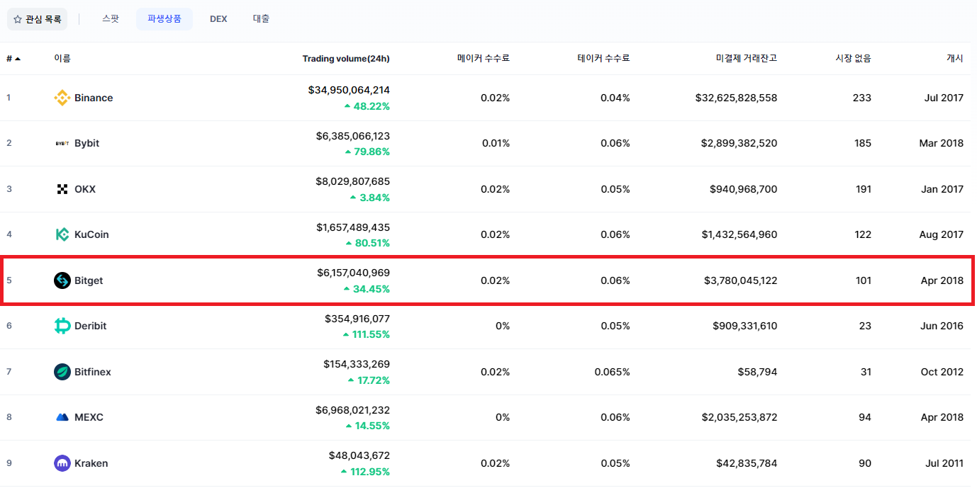977x488 pixels.
Task: Click the Kraken exchange logo
Action: tap(62, 463)
